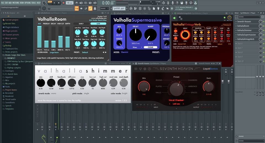Click the globe icon next to Arturia MiniLab
This screenshot has height=143, width=265.
196,9
